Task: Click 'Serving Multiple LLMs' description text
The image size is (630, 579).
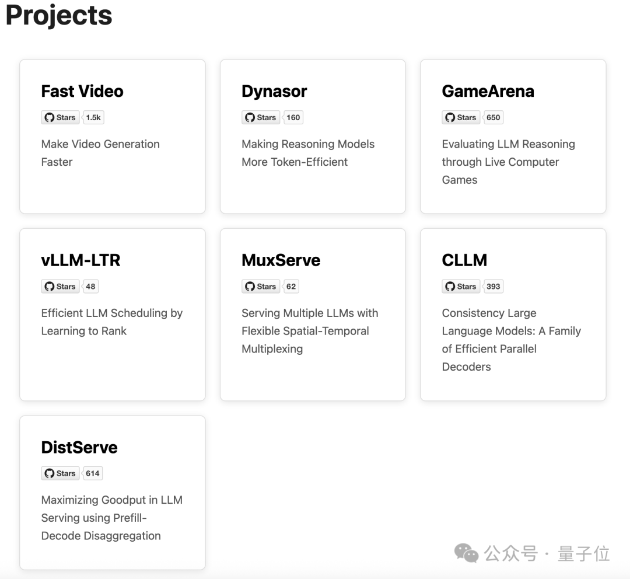Action: point(310,330)
